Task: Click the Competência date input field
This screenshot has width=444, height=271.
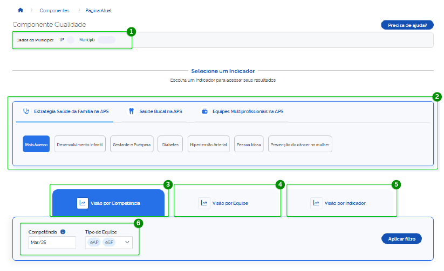Action: coord(52,243)
